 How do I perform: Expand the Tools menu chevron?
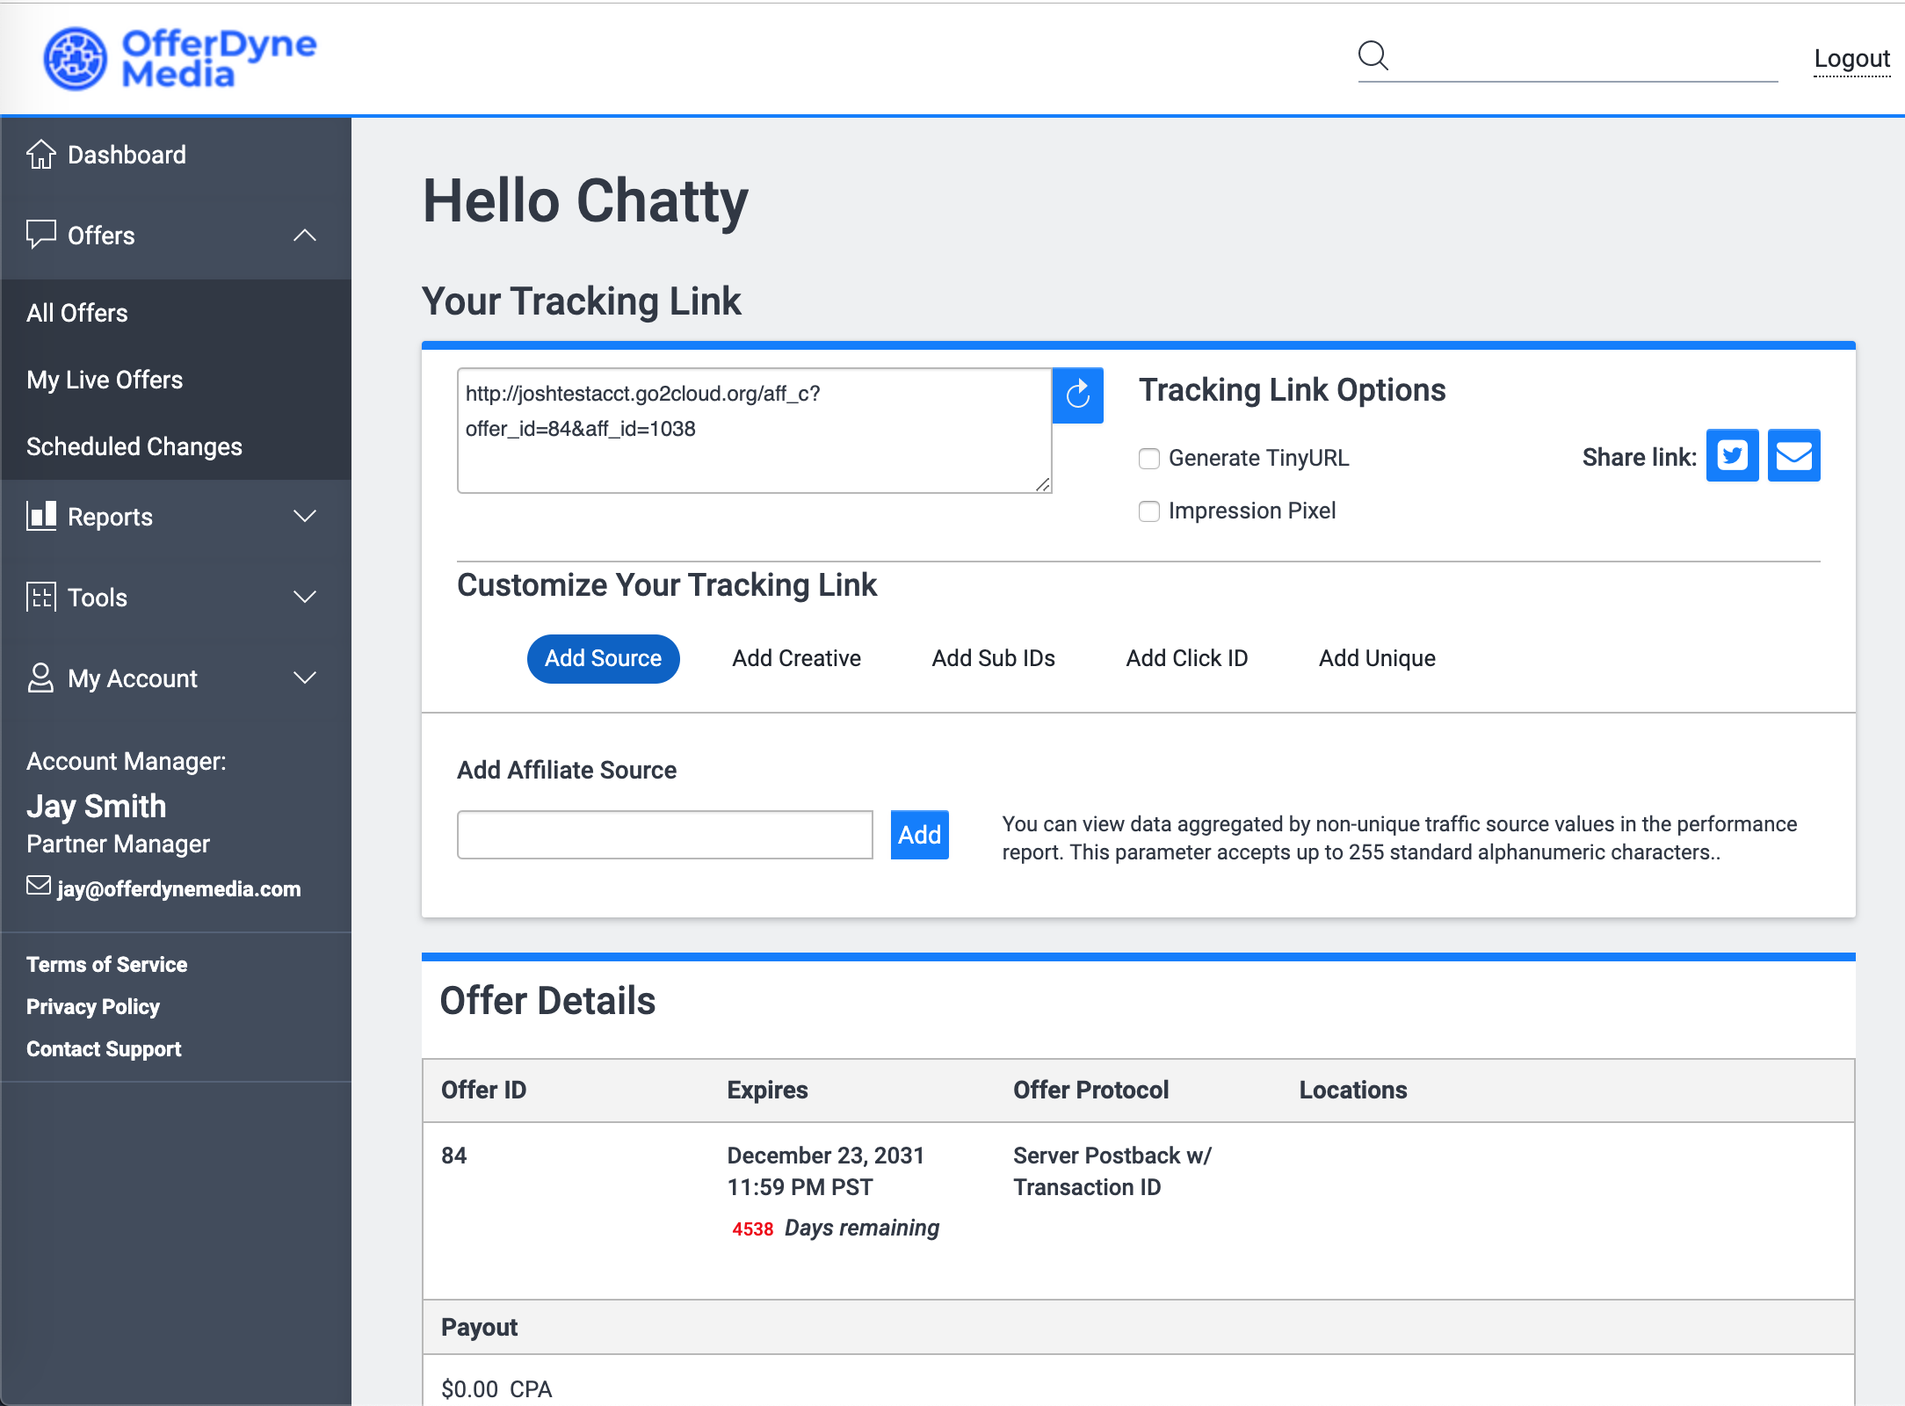click(x=305, y=598)
